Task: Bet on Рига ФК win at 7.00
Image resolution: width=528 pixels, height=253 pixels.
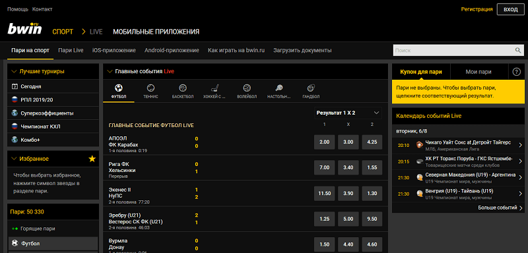Action: [324, 167]
